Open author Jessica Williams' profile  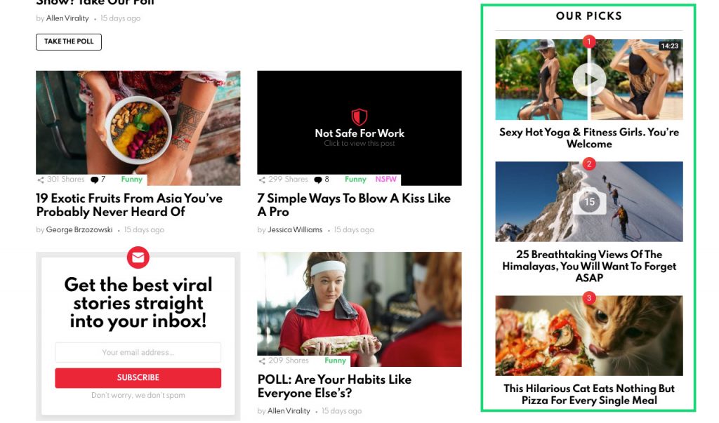click(x=295, y=229)
